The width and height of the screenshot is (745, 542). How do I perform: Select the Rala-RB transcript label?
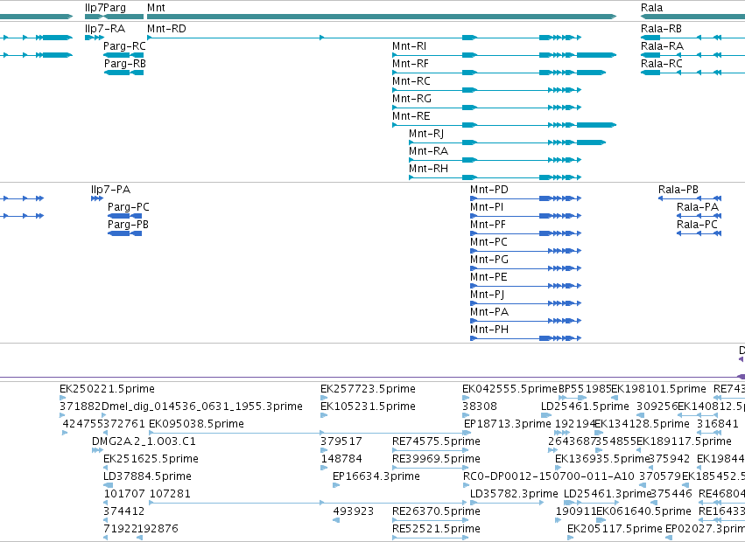point(661,29)
